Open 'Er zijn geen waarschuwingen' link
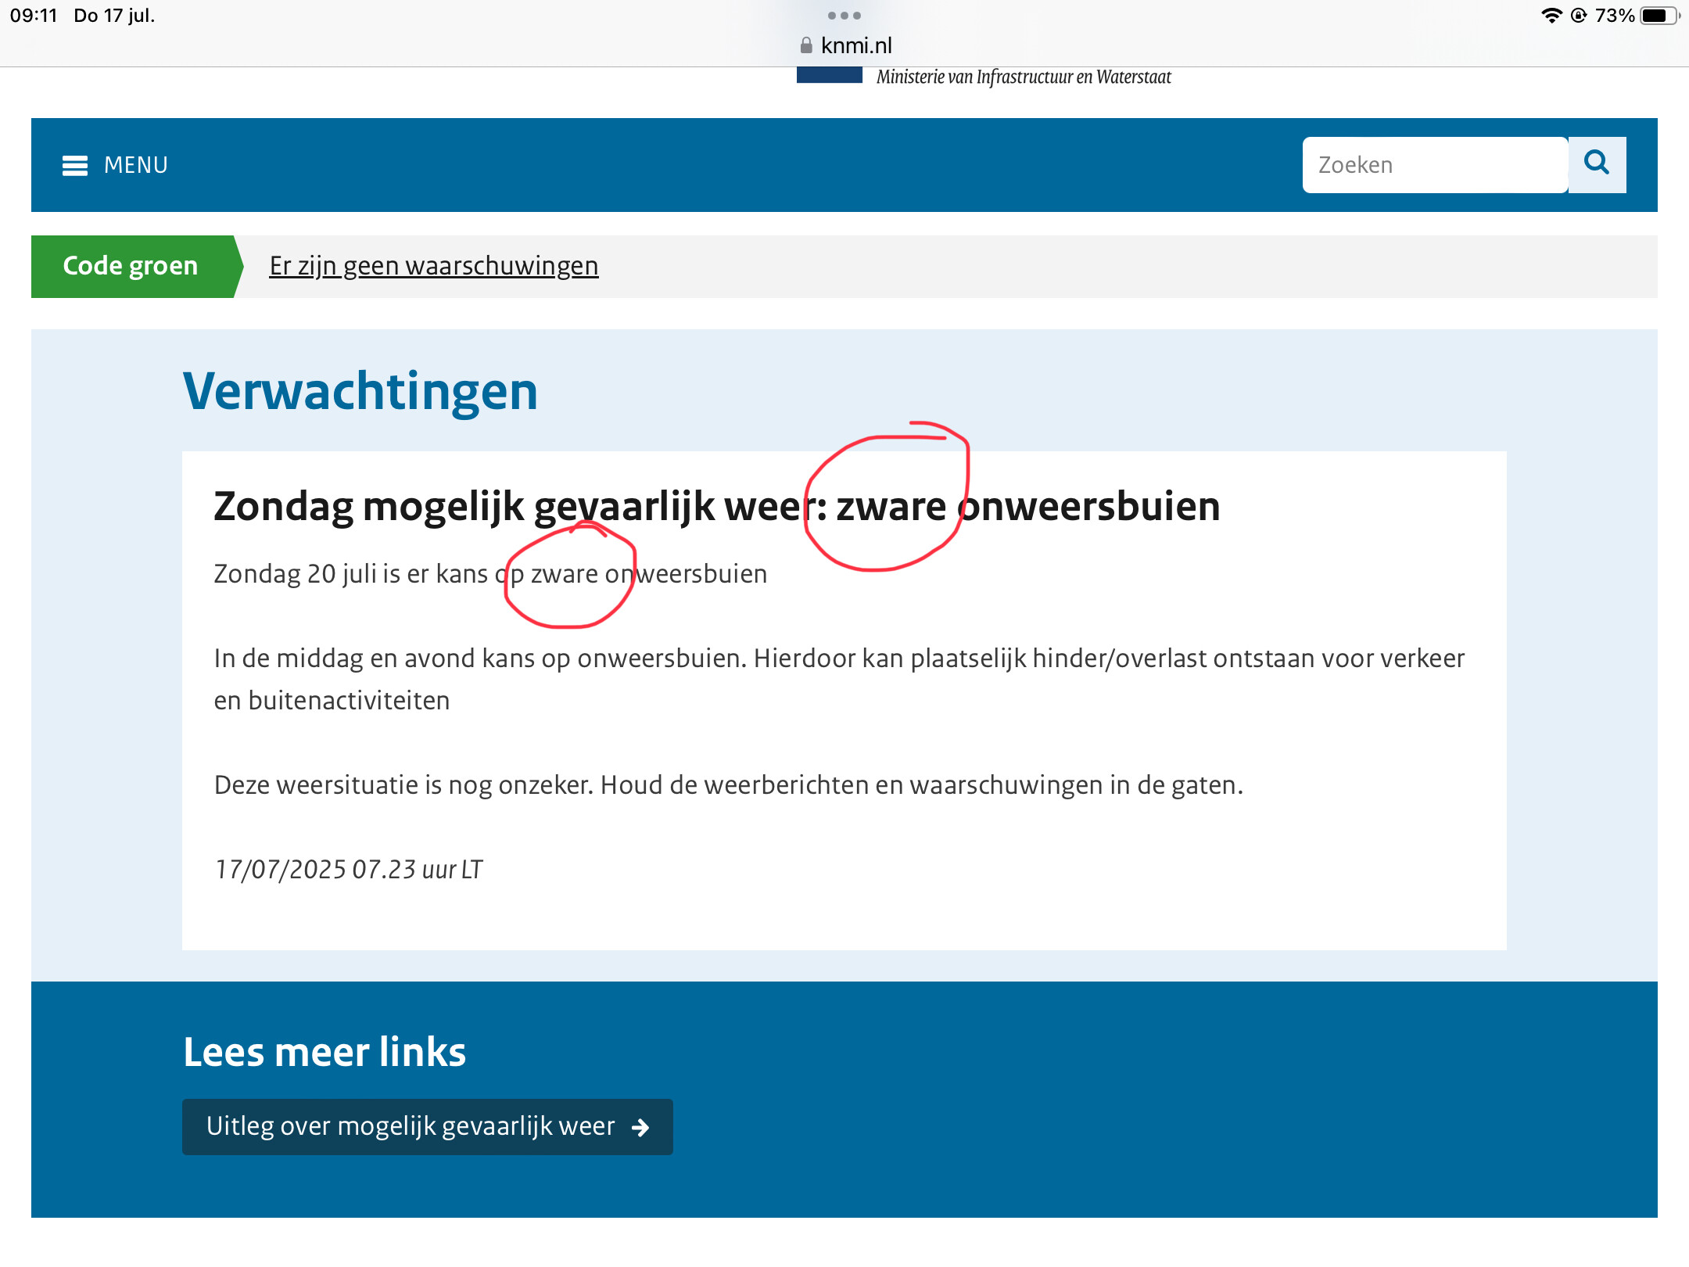 [x=434, y=266]
